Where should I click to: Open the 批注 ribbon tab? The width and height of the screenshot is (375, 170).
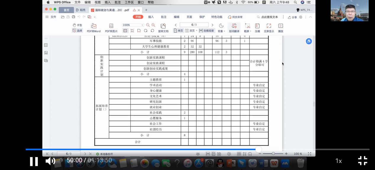(x=164, y=17)
